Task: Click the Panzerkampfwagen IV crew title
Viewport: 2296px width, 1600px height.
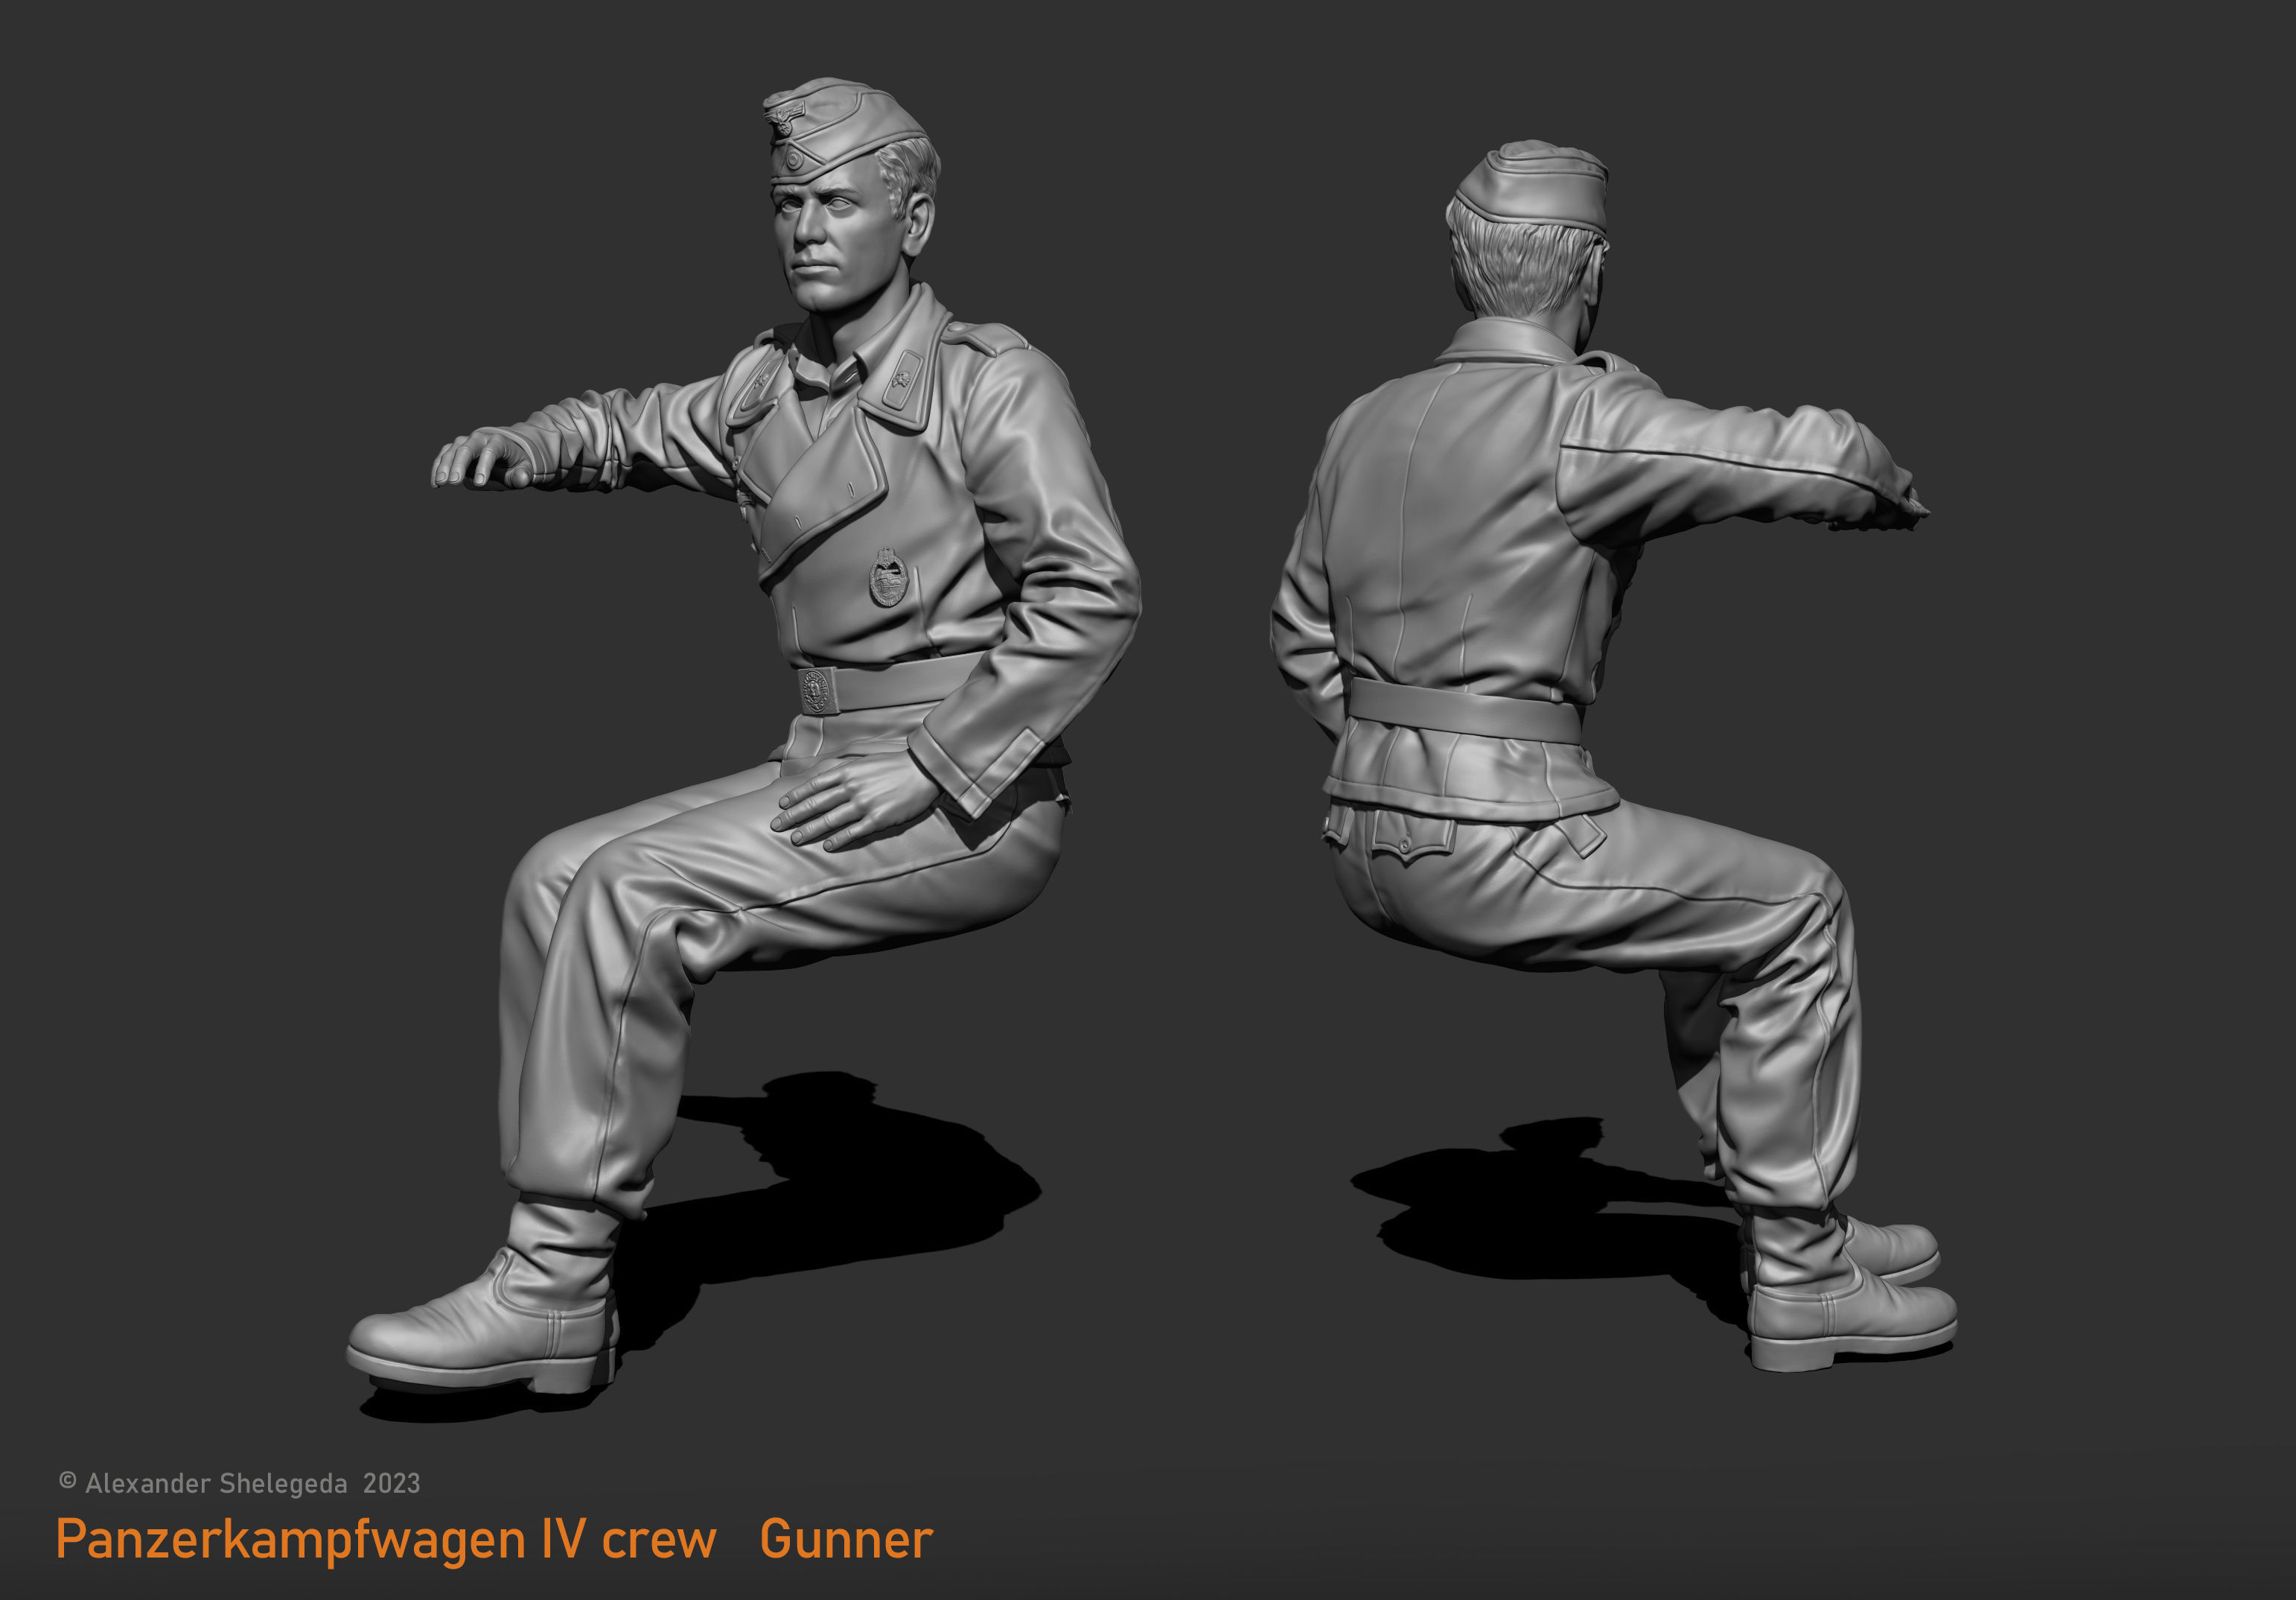Action: [386, 1539]
